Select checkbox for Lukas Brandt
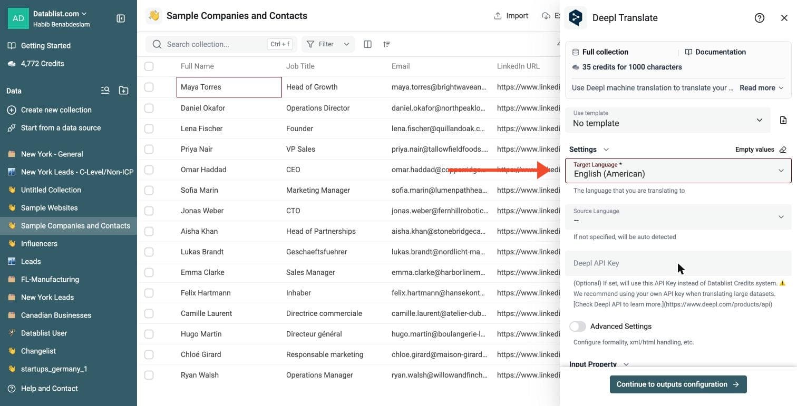Screen dimensions: 797x406 tap(149, 252)
